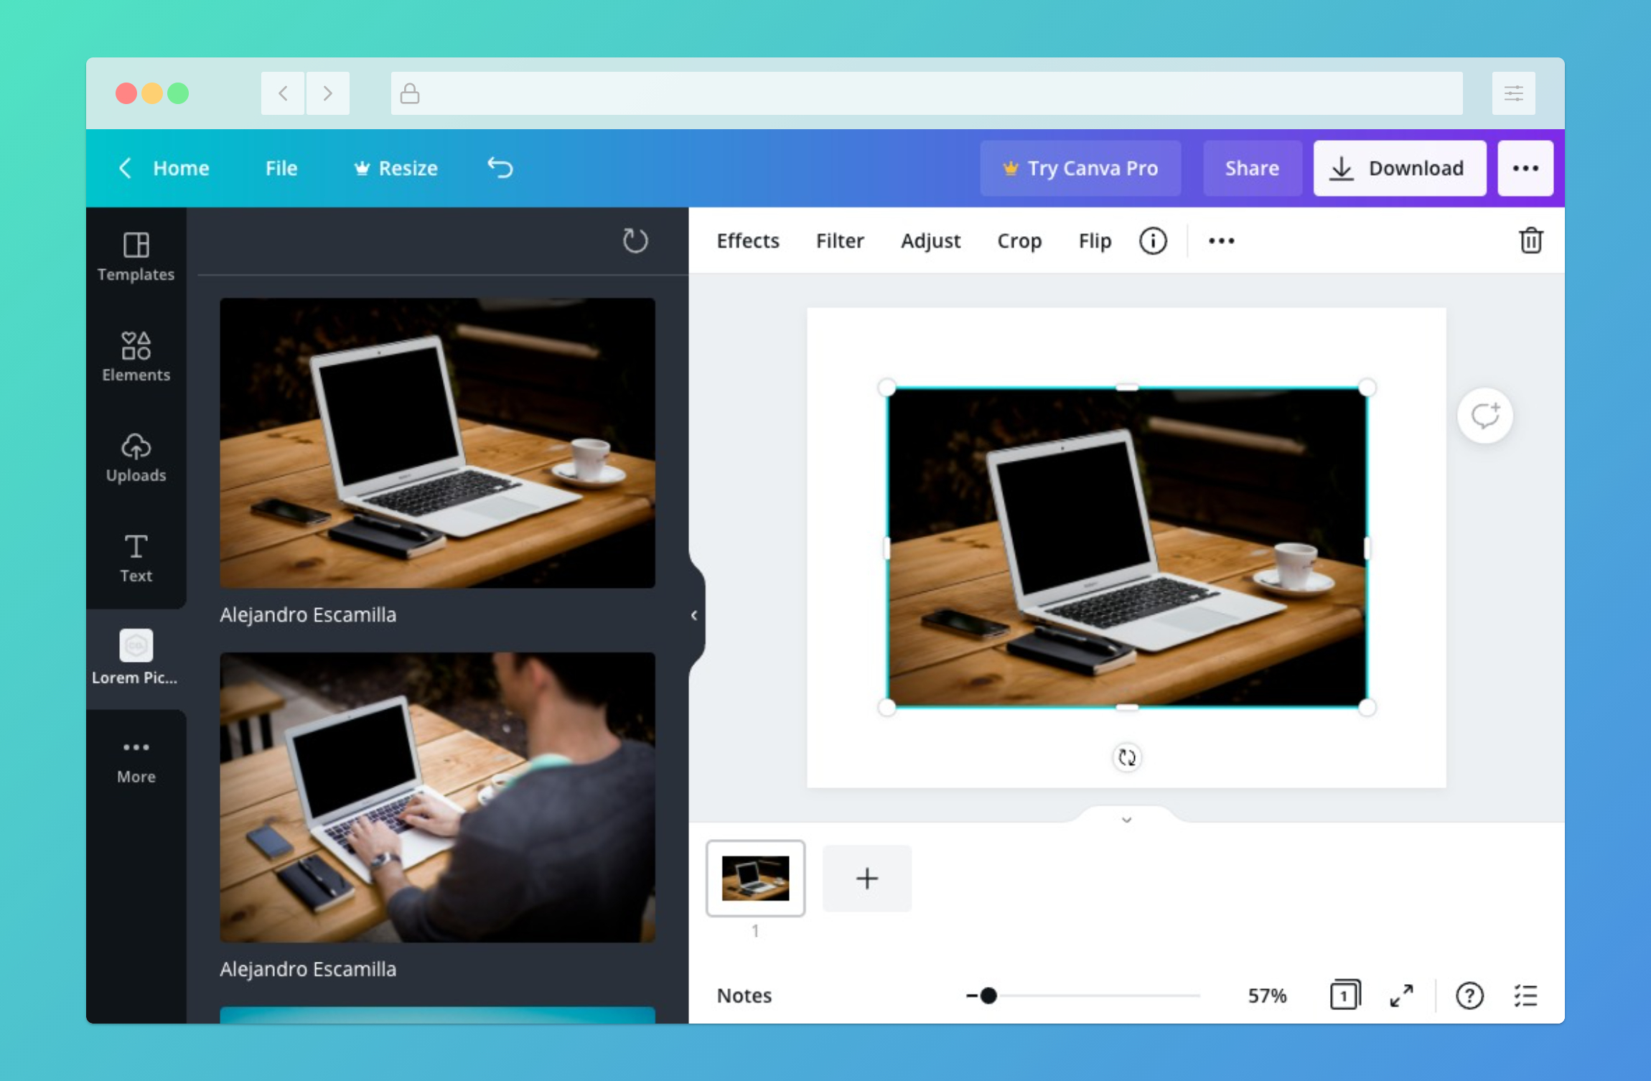Image resolution: width=1651 pixels, height=1081 pixels.
Task: Select the Crop tool
Action: [x=1019, y=240]
